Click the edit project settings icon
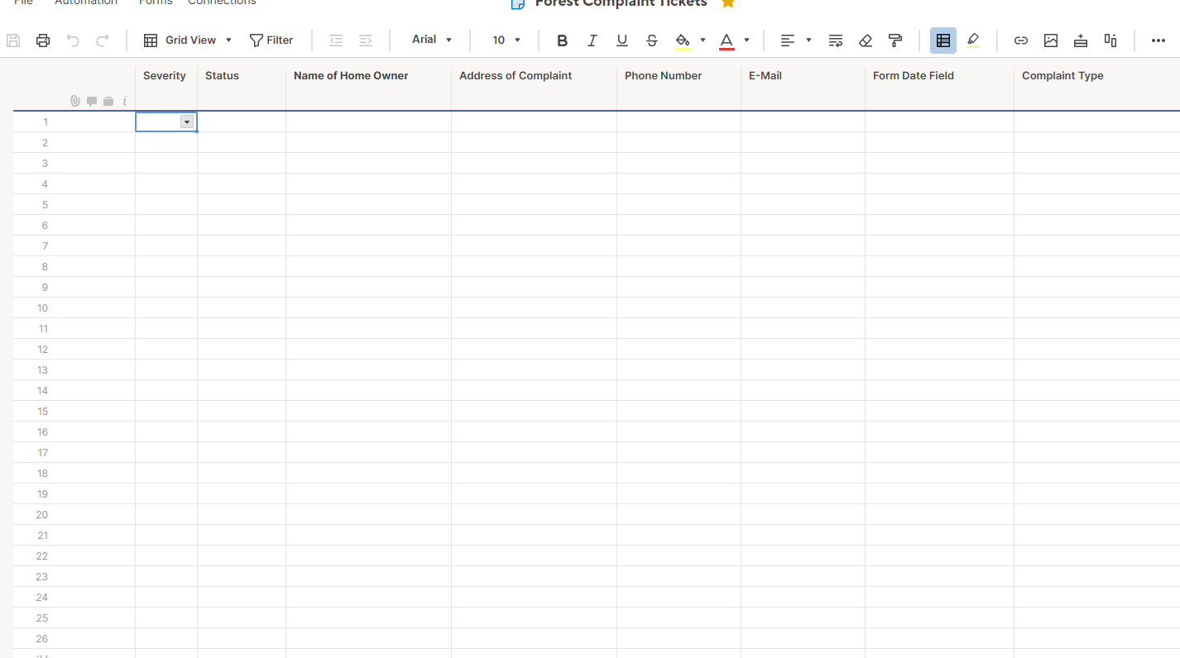 coord(1110,41)
